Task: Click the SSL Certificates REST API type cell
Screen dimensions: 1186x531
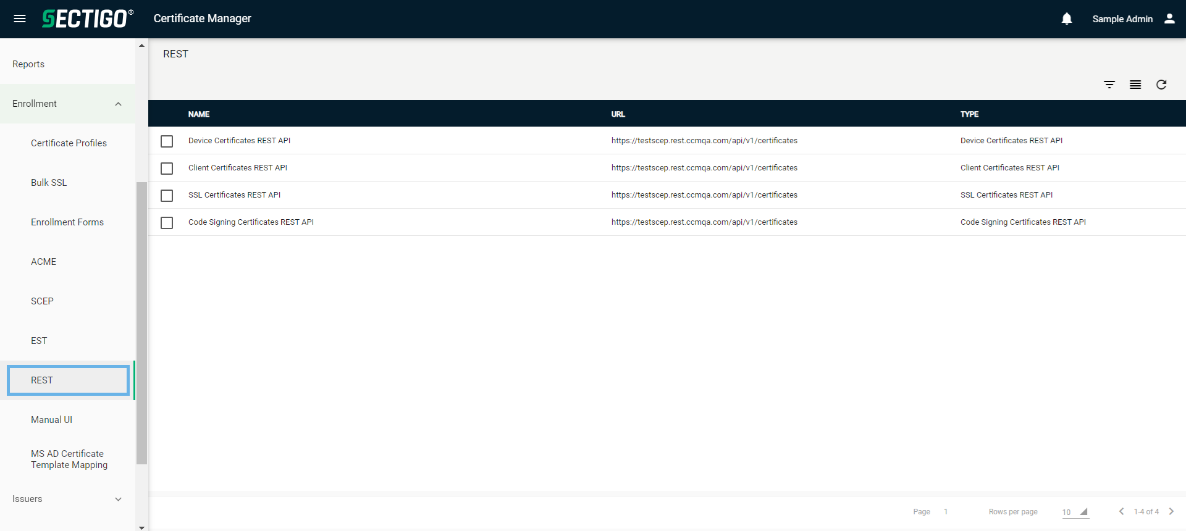Action: [x=1006, y=195]
